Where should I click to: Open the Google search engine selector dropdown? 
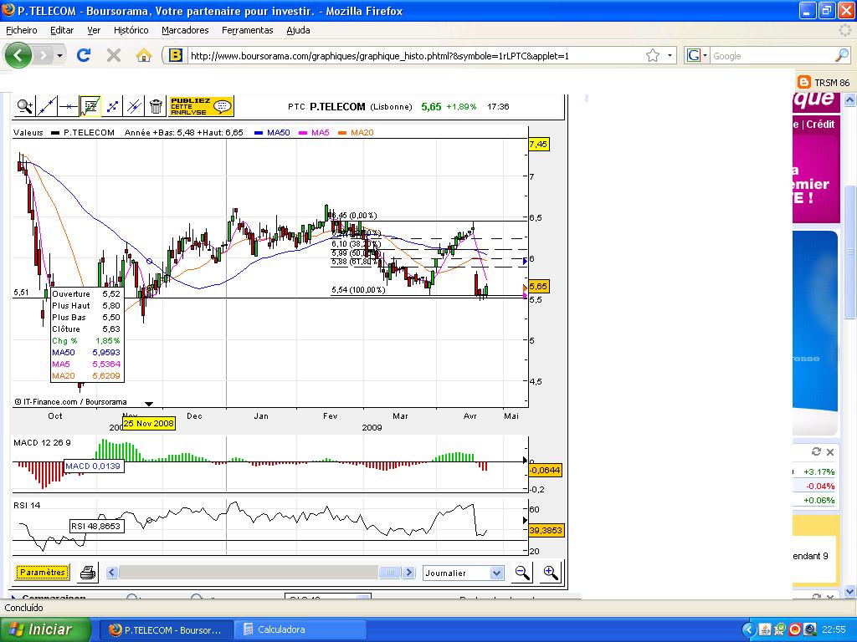(696, 56)
